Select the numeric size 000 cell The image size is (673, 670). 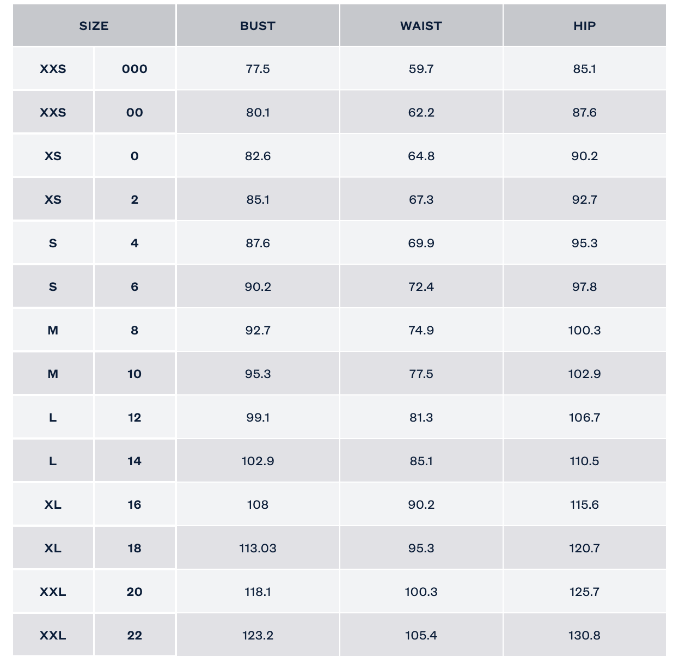point(134,69)
